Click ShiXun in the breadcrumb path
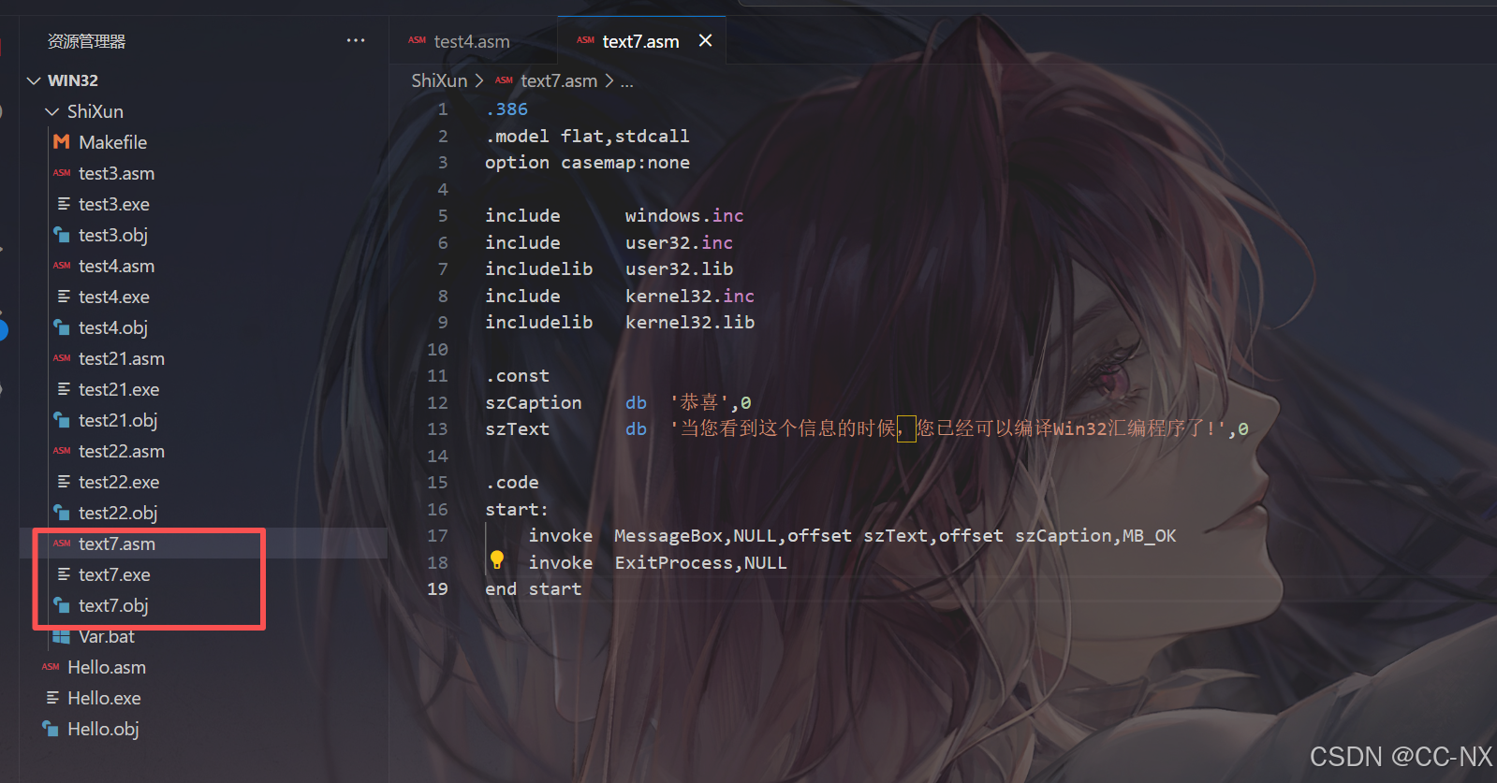Image resolution: width=1497 pixels, height=783 pixels. [x=439, y=80]
